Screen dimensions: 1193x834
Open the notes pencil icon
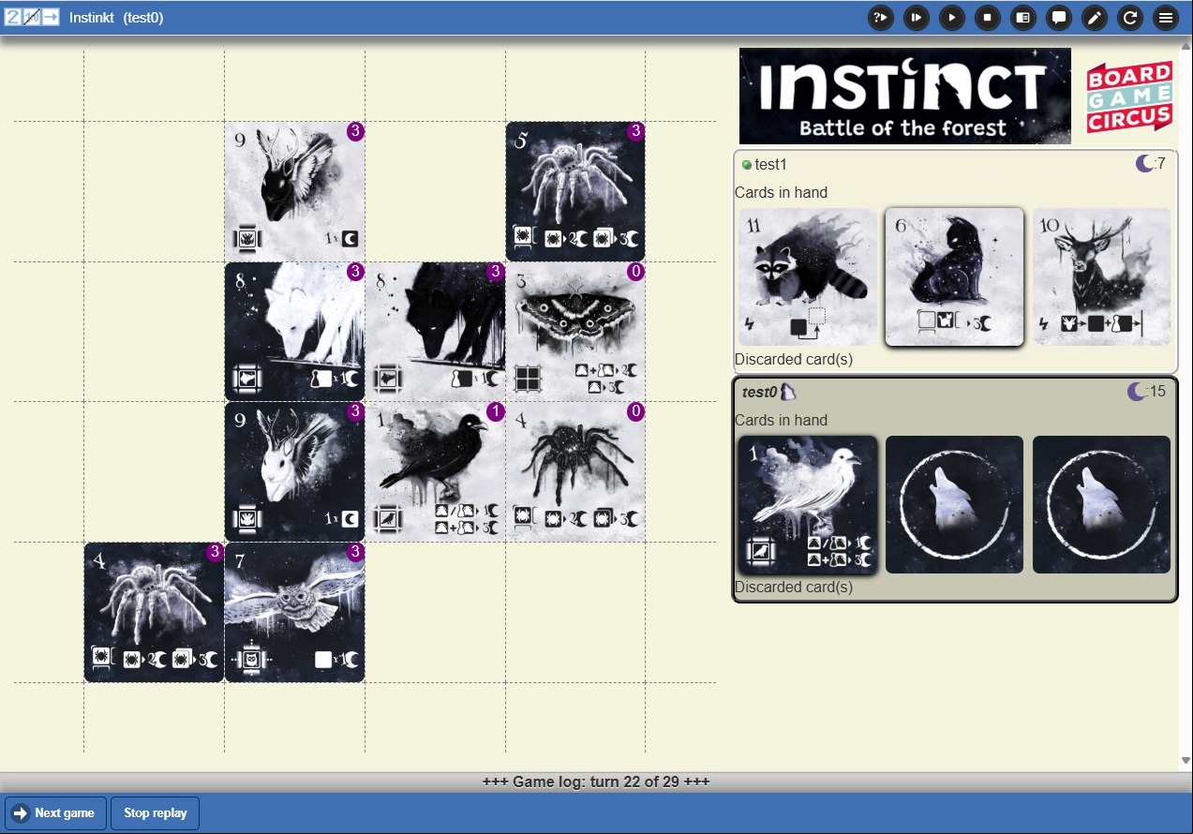point(1095,18)
